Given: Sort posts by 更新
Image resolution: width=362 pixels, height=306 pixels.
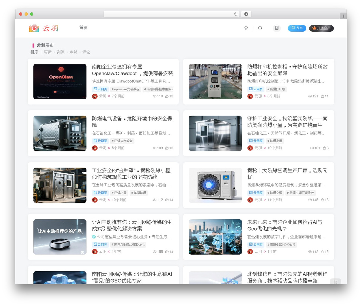Looking at the screenshot, I should (x=48, y=52).
